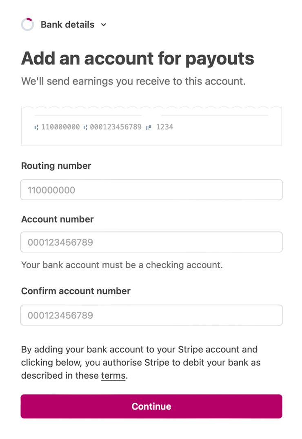Screen dimensions: 302x439
Task: Select the Bank details step label
Action: tap(67, 24)
